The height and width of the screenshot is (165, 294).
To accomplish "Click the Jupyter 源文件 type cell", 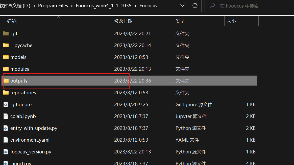I will click(x=191, y=116).
